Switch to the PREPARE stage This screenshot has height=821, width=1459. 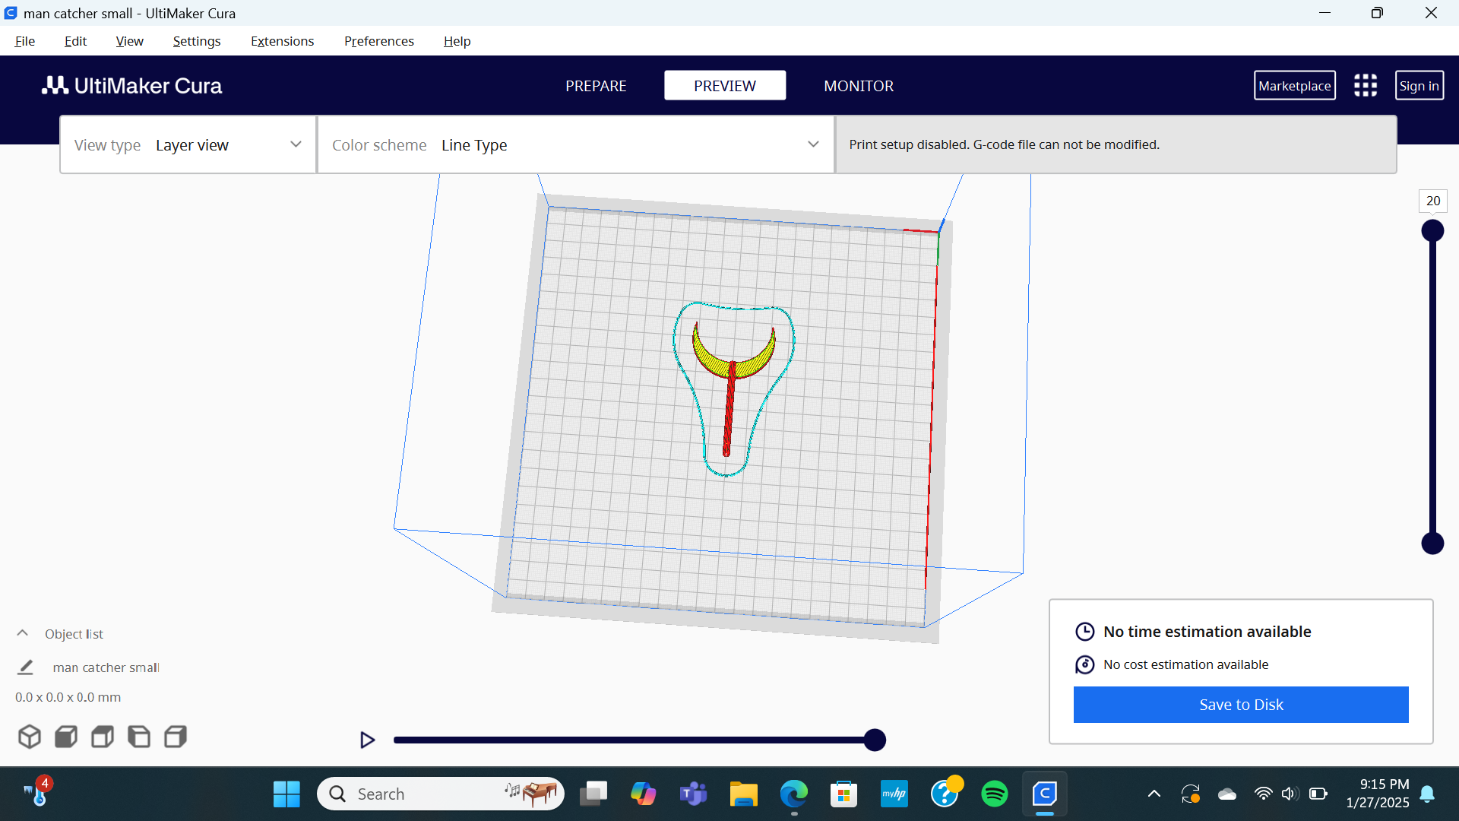point(596,86)
